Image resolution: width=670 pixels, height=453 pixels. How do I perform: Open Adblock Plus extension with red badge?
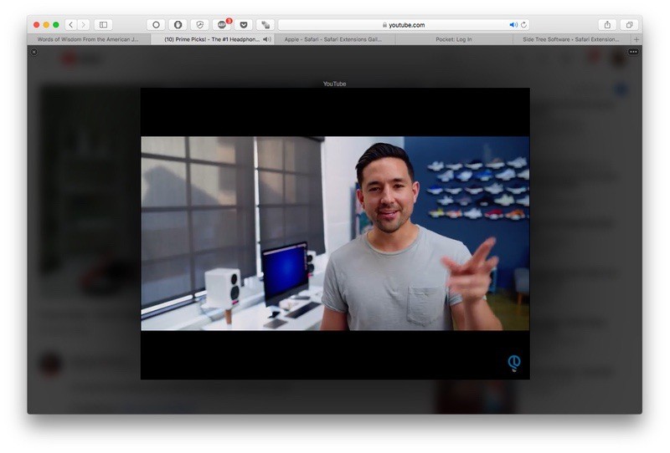(222, 25)
